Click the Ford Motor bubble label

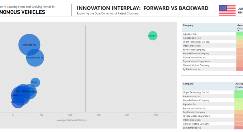[x=22, y=91]
